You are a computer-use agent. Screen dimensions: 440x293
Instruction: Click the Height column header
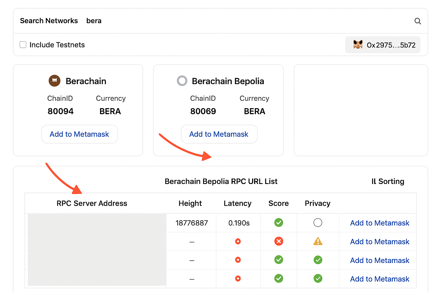click(x=190, y=203)
